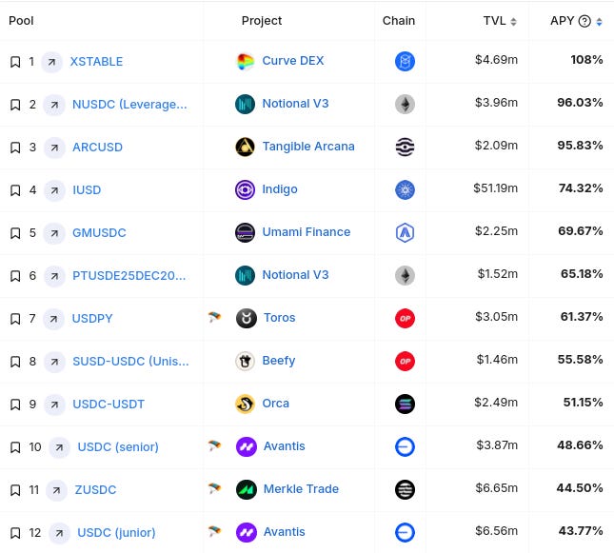Viewport: 614px width, 553px height.
Task: Bookmark the GMUSDC pool
Action: pos(15,233)
